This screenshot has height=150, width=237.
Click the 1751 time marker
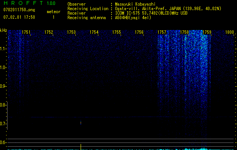pos(26,32)
